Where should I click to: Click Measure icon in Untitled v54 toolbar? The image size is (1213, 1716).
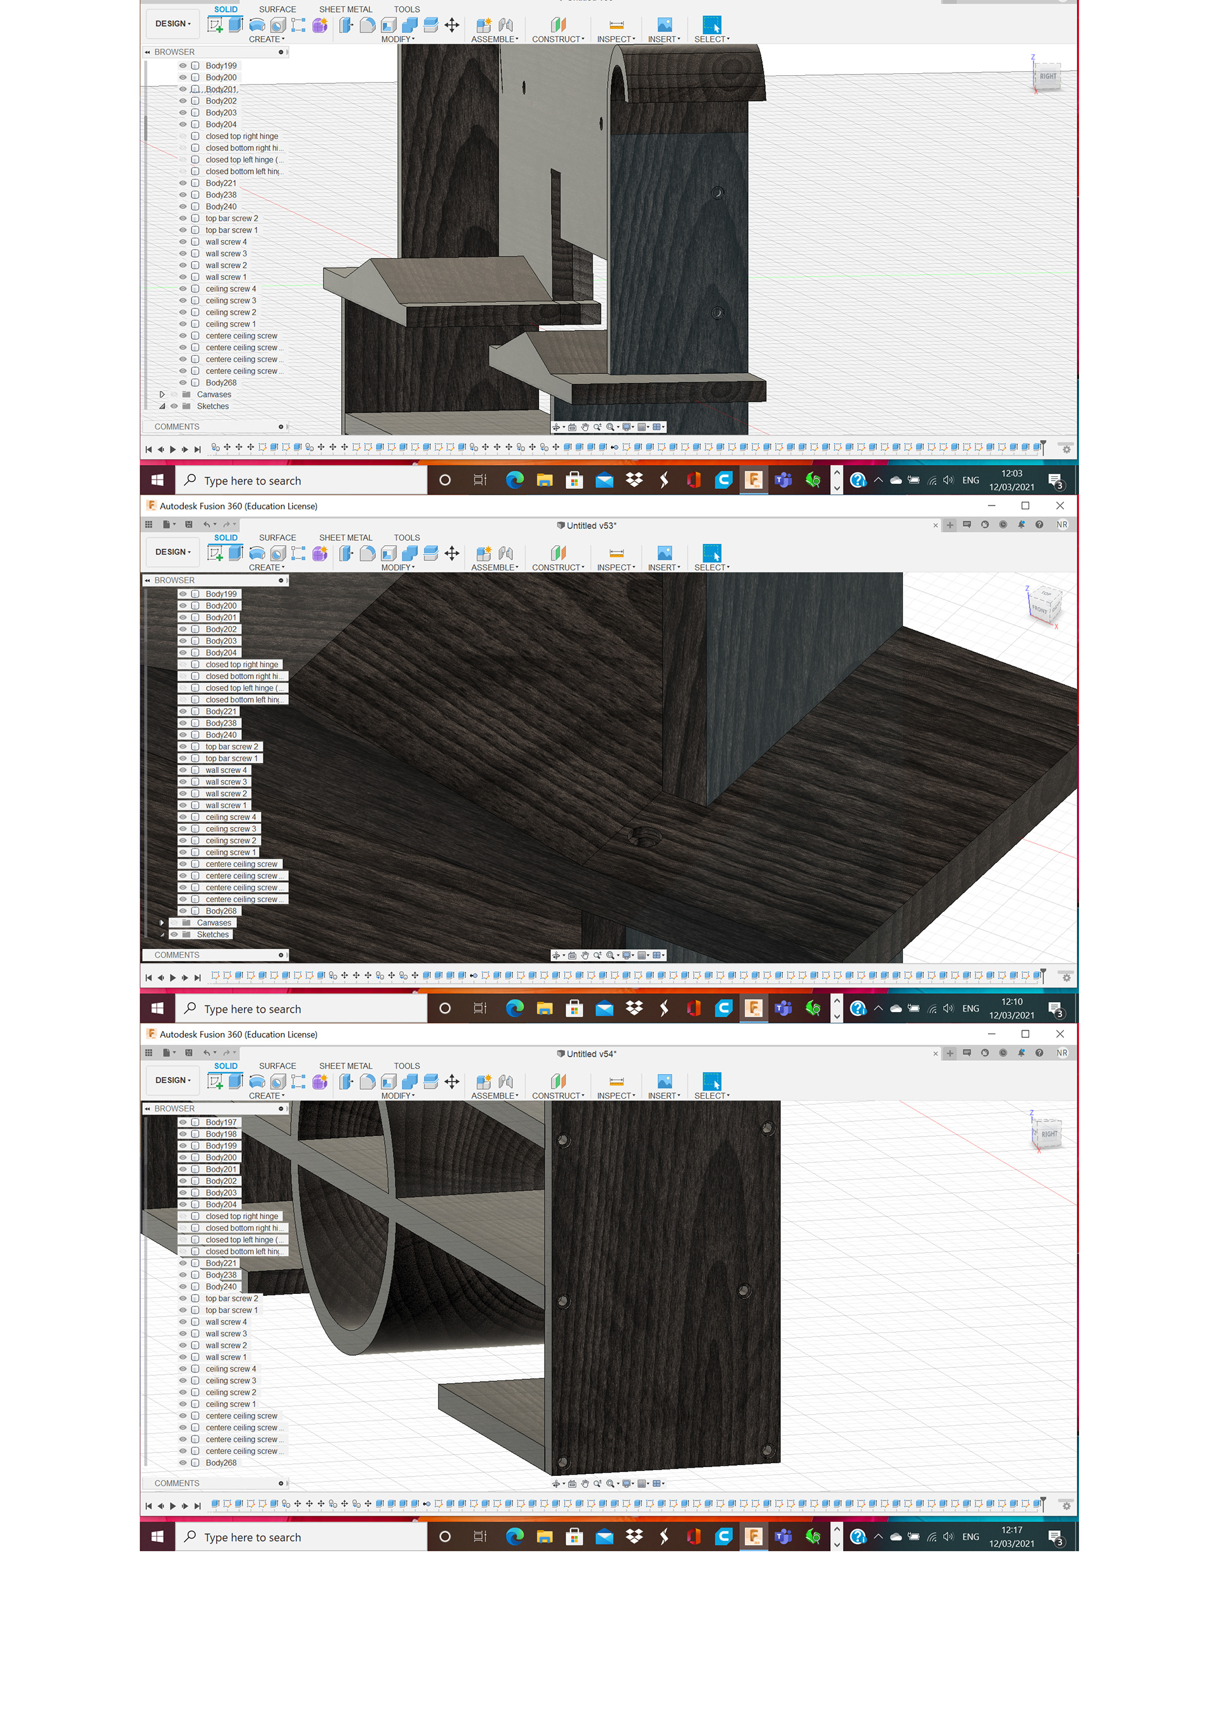pyautogui.click(x=617, y=1082)
